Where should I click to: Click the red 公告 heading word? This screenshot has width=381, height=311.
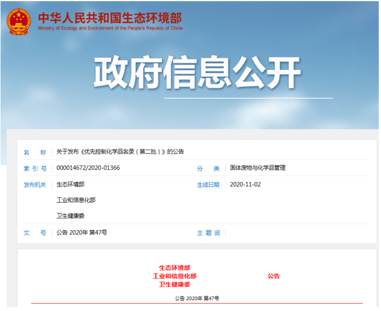tap(274, 276)
